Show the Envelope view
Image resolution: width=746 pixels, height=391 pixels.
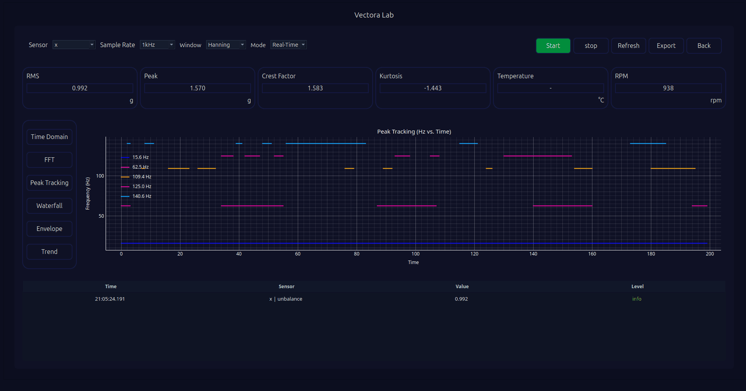click(49, 229)
